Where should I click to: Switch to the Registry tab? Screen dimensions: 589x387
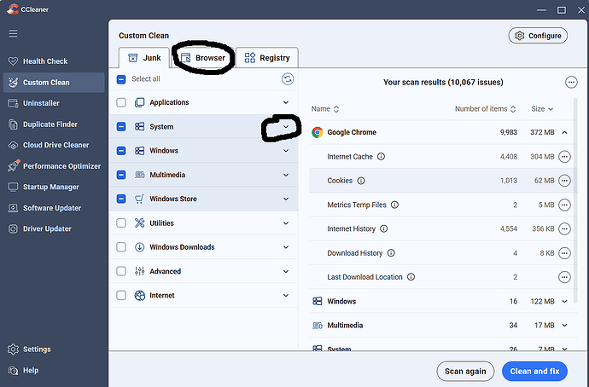(267, 58)
